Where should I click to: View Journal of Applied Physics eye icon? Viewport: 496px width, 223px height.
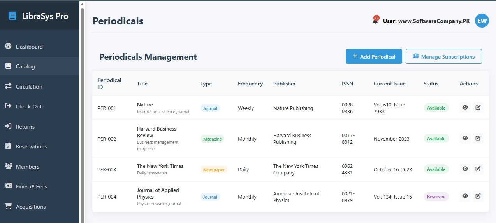[x=465, y=196]
